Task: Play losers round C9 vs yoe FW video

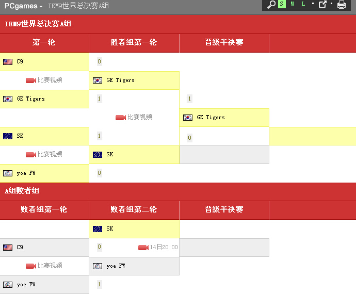Action: tap(44, 266)
